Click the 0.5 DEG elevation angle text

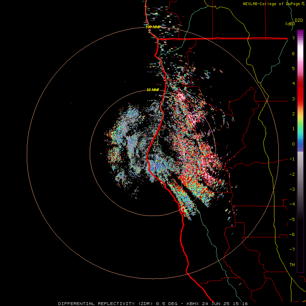coord(167,304)
